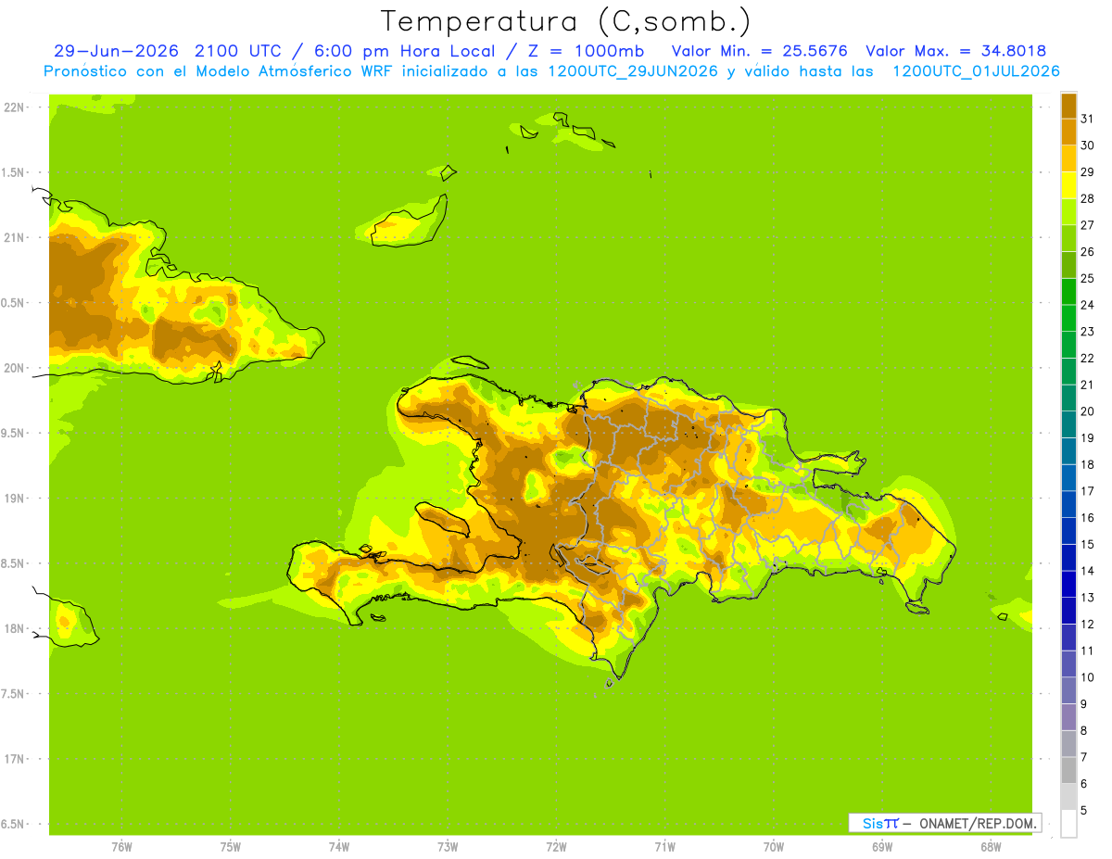This screenshot has width=1112, height=859.
Task: Click the '8.5N' latitude tick label
Action: pyautogui.click(x=12, y=563)
